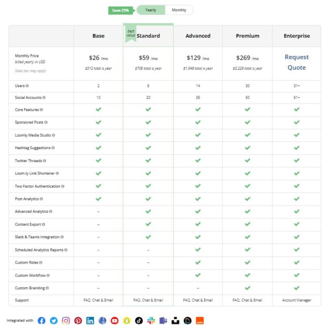Image resolution: width=329 pixels, height=325 pixels.
Task: Click the $312 total a year text
Action: [x=98, y=68]
